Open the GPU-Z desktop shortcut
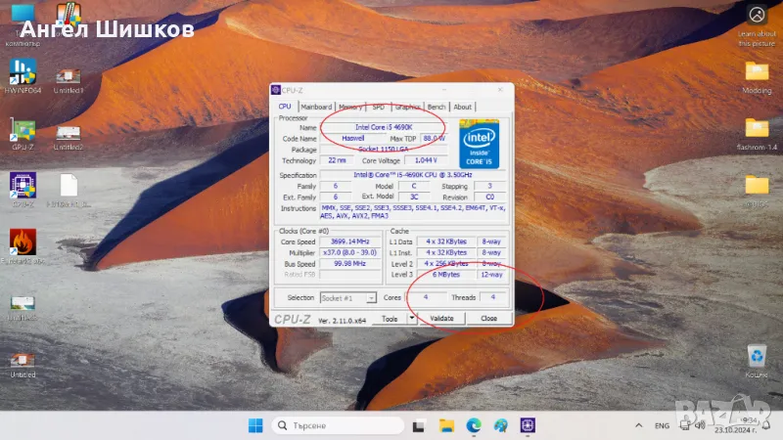 pos(23,131)
